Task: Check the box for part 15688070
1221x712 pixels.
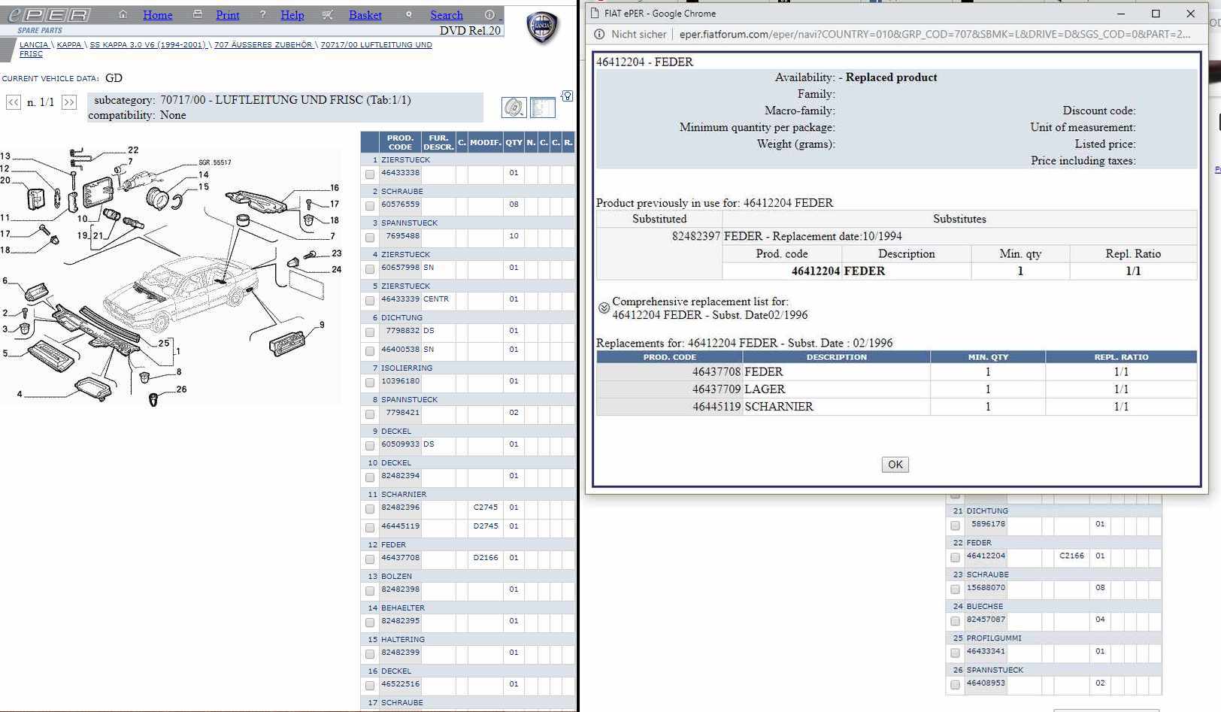Action: (x=956, y=589)
